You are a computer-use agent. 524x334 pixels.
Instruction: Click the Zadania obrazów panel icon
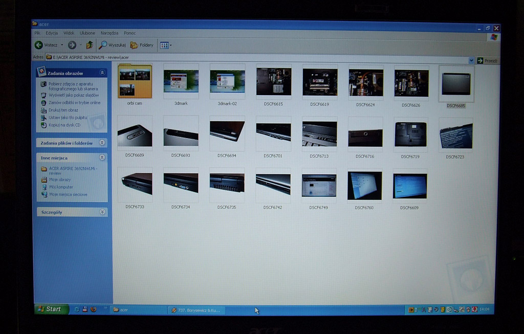pyautogui.click(x=41, y=71)
